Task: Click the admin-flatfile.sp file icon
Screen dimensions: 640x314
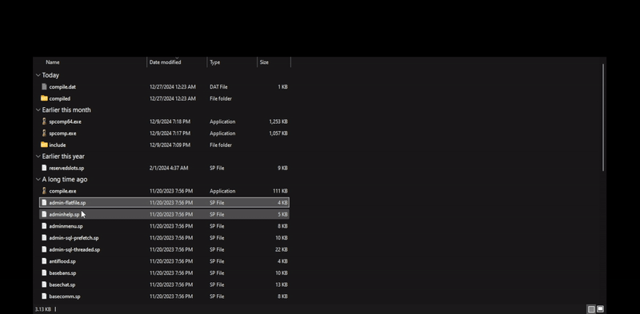Action: click(44, 203)
